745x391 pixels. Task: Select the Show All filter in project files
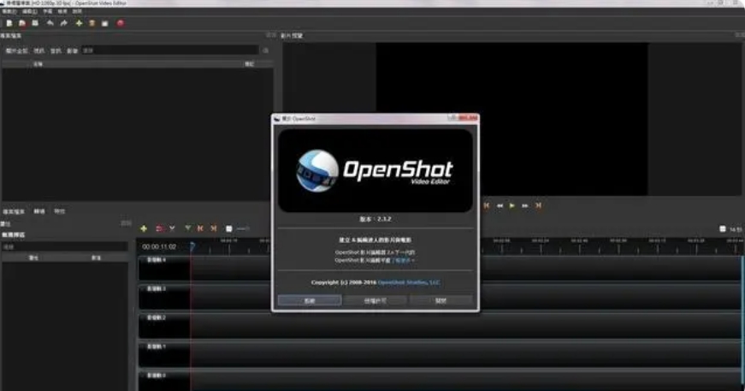pyautogui.click(x=16, y=50)
